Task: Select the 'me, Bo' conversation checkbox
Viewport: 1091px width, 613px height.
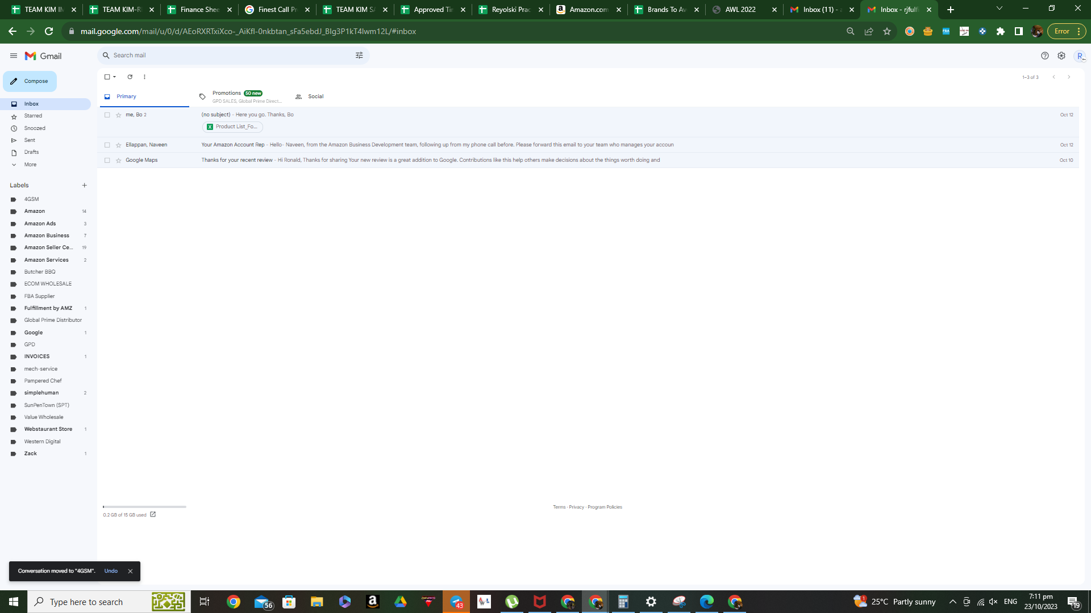Action: pyautogui.click(x=107, y=115)
